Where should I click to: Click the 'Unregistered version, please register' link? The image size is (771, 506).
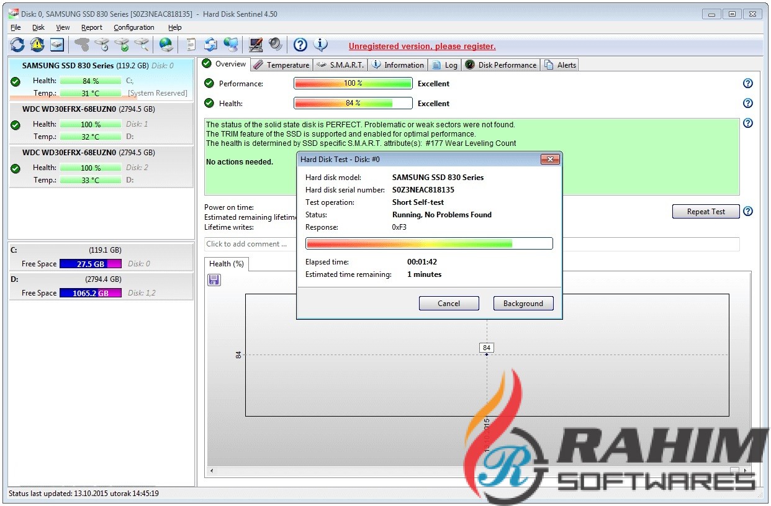coord(422,47)
